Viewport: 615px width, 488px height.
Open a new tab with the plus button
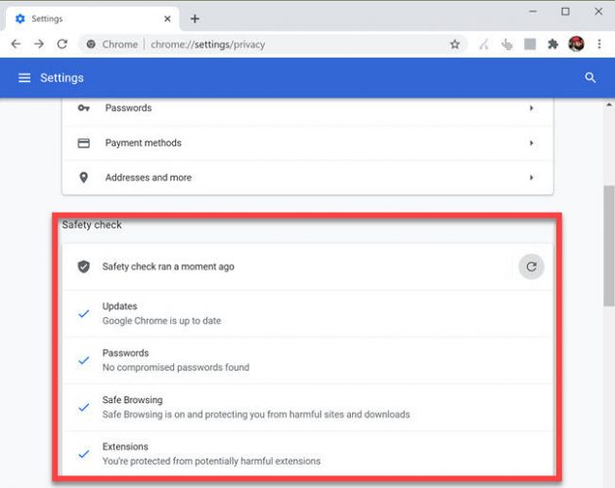(195, 19)
